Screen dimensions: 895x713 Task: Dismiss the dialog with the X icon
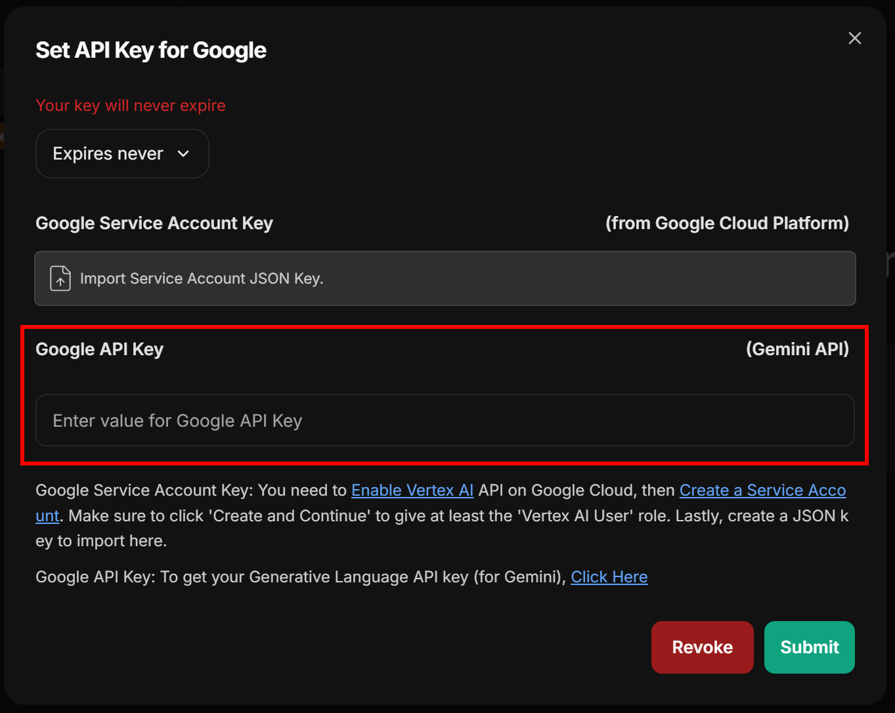pos(854,38)
